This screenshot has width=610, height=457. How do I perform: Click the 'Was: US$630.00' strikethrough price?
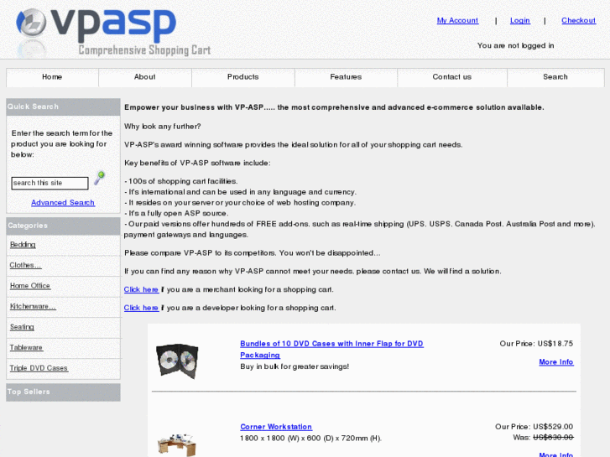(x=543, y=438)
